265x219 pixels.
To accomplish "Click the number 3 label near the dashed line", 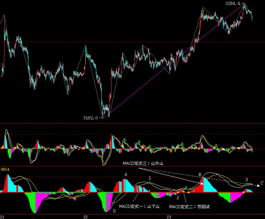I will pyautogui.click(x=247, y=179).
